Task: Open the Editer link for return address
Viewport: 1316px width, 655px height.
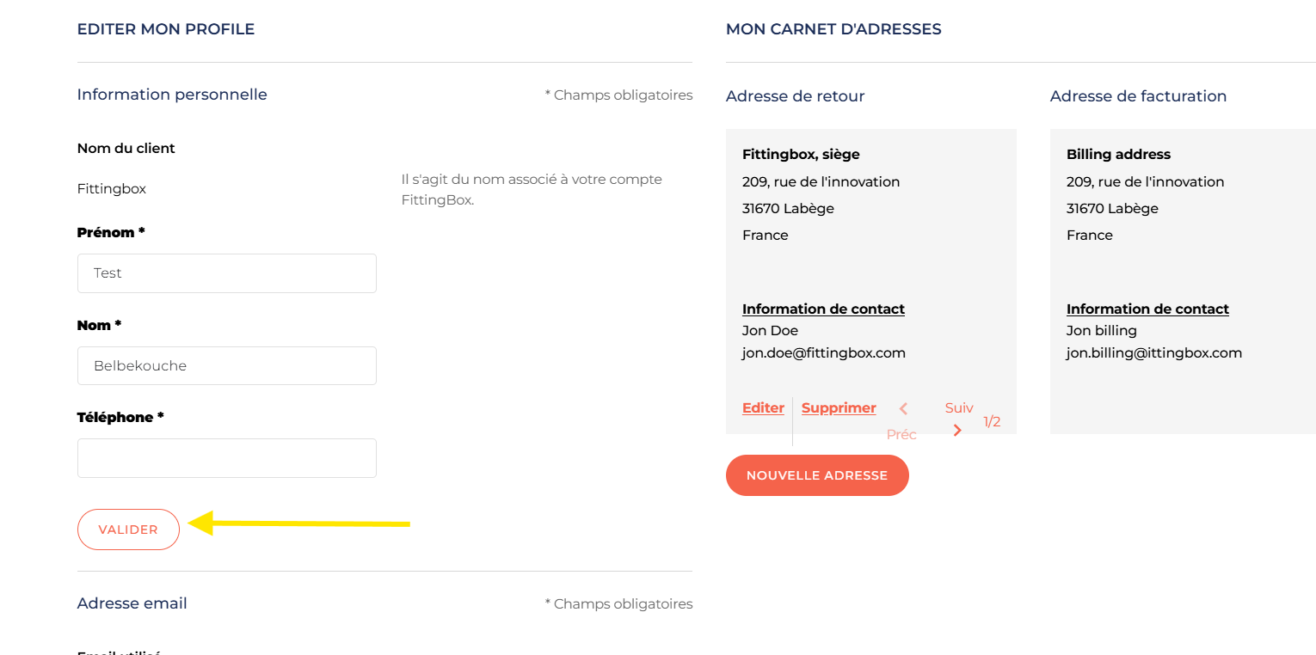Action: point(763,408)
